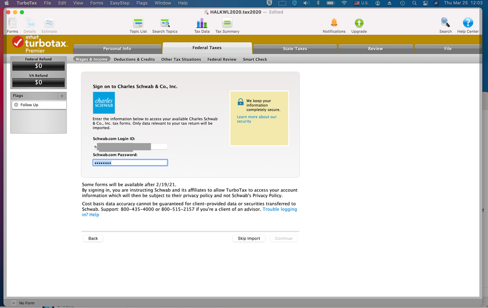
Task: Open Other Tax Situations
Action: click(181, 60)
